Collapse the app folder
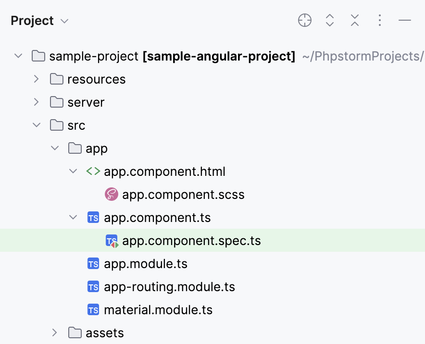Screen dimensions: 425x344 [55, 148]
